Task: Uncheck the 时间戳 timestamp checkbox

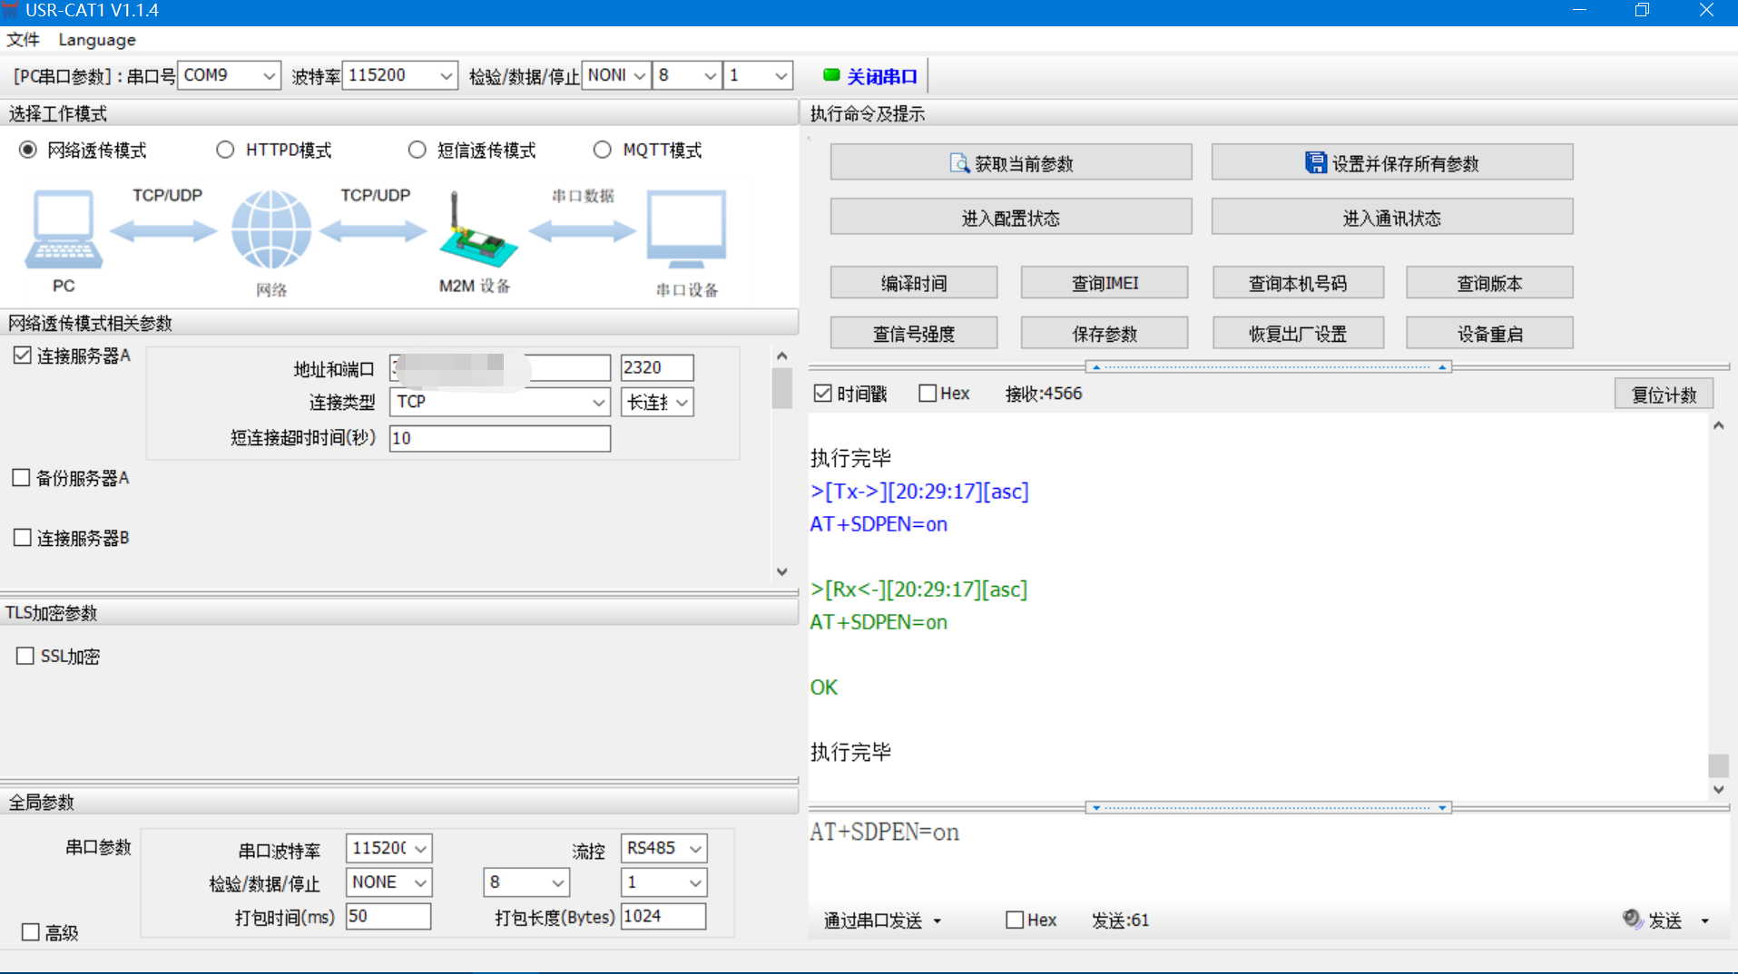Action: tap(823, 394)
